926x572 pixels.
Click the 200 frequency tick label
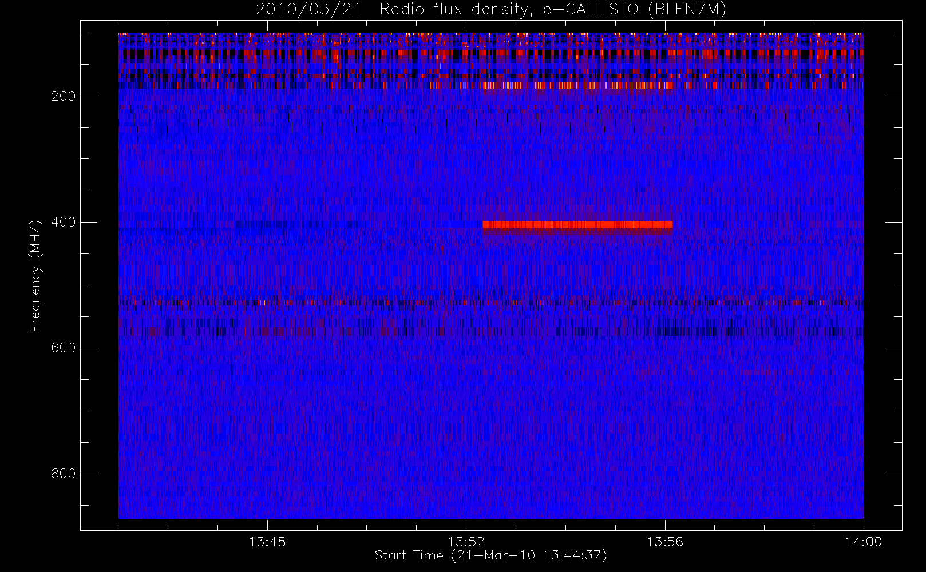coord(64,96)
